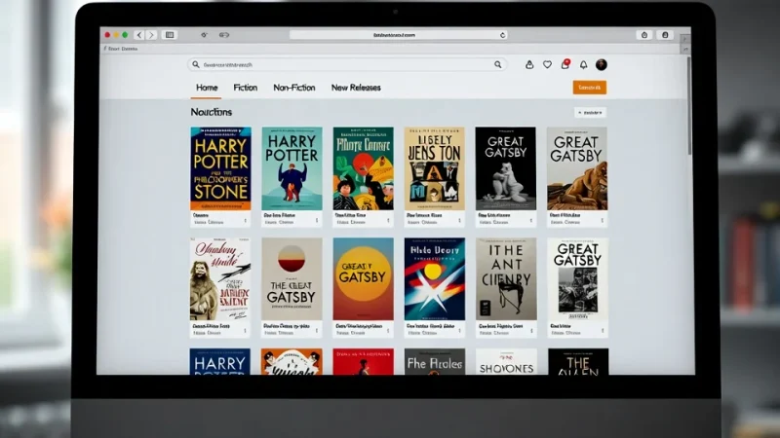Open the gray ribbon-figure cover

click(x=506, y=279)
